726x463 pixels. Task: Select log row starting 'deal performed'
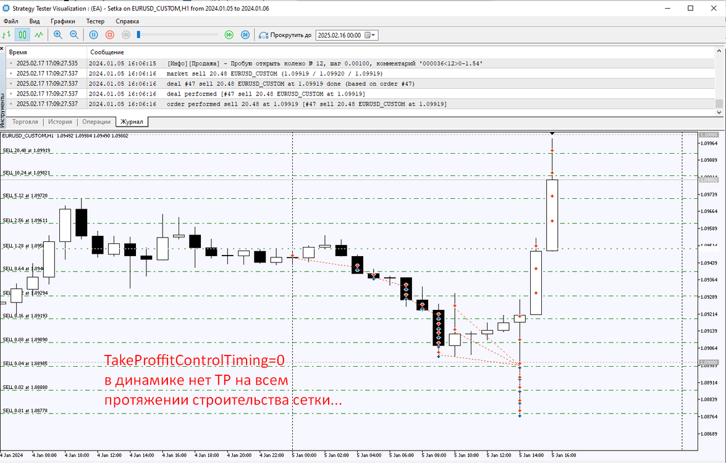[x=361, y=94]
